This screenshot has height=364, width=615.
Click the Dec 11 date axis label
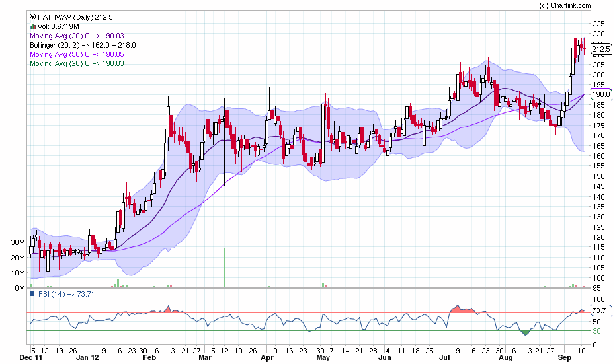click(x=30, y=358)
